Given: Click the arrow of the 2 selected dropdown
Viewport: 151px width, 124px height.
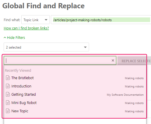Looking at the screenshot, I should pos(85,47).
